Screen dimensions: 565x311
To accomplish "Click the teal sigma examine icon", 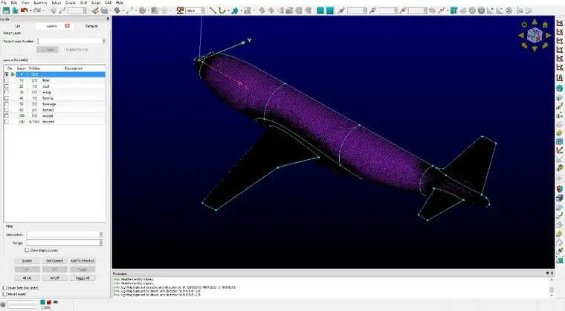I will [454, 10].
